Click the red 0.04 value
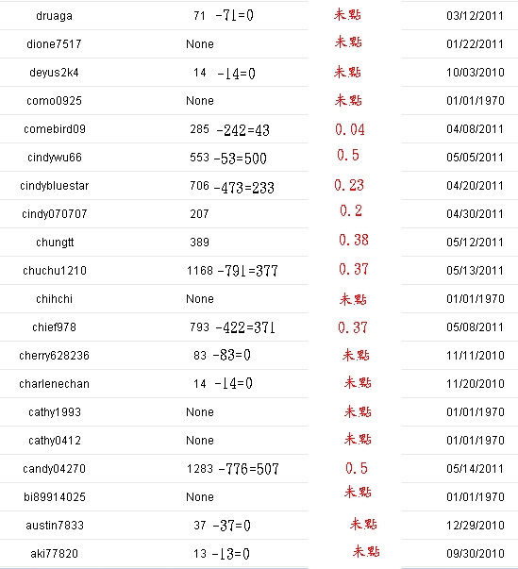The height and width of the screenshot is (569, 518). 350,129
